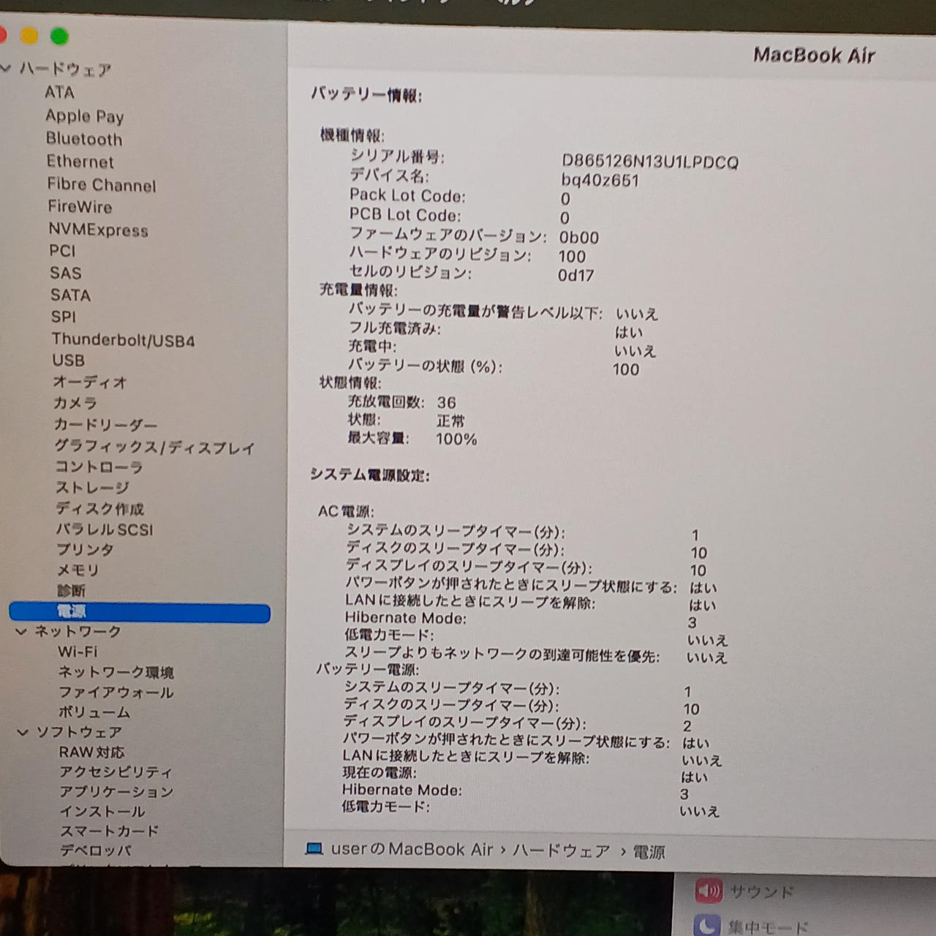Click userのMacBook Air in path bar
This screenshot has height=936, width=936.
click(x=412, y=850)
